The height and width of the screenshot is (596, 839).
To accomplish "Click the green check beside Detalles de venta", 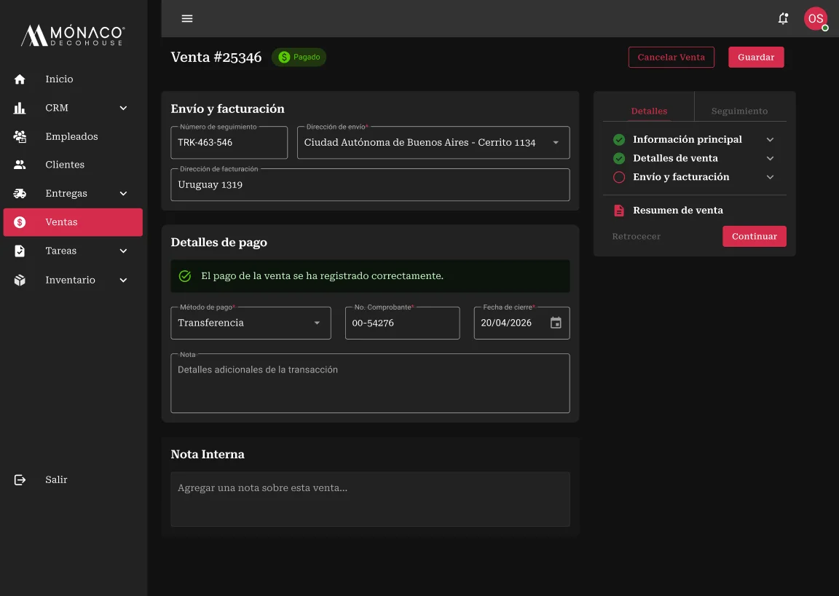I will 618,159.
